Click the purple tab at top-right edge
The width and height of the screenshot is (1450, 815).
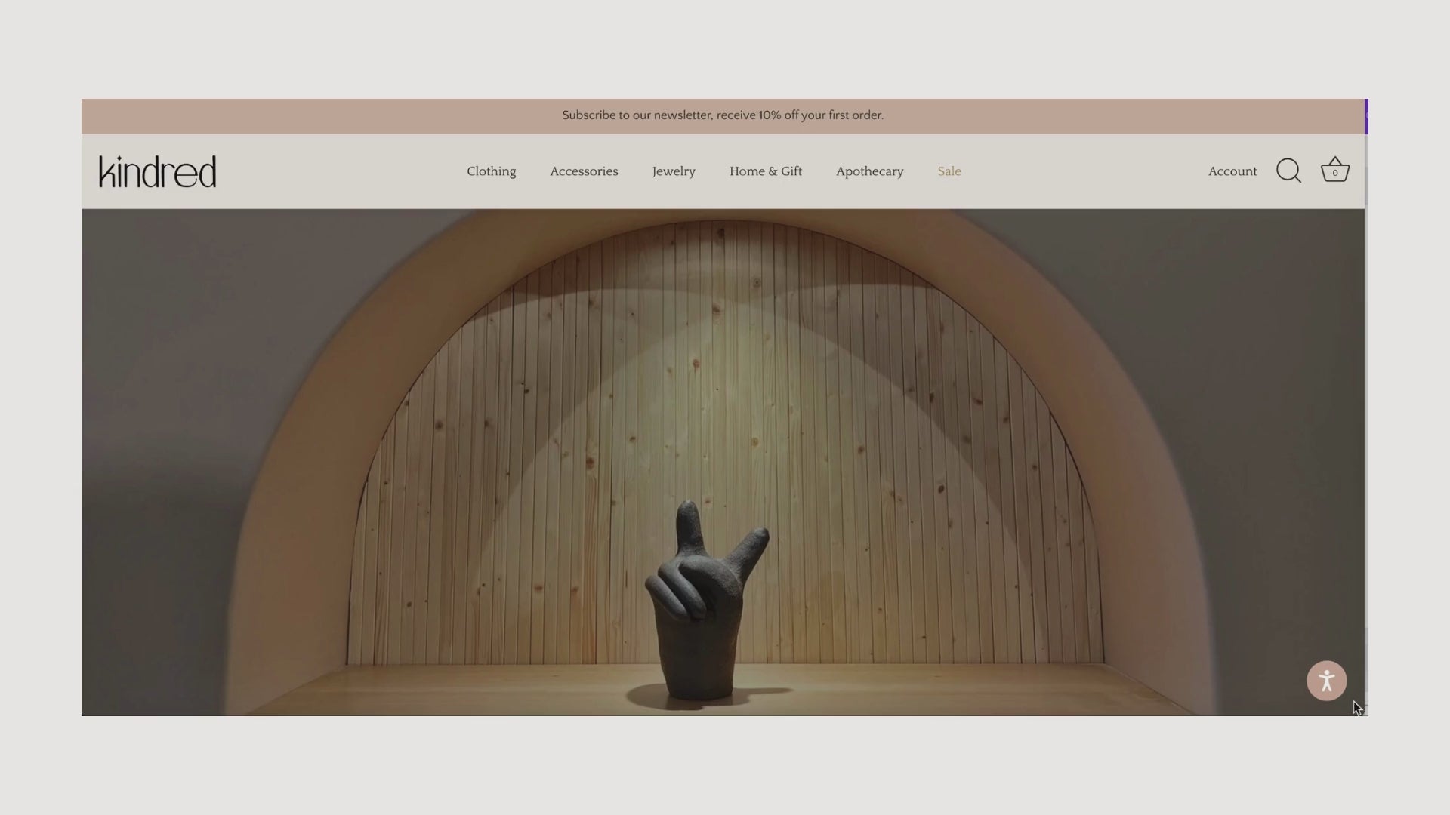pyautogui.click(x=1366, y=116)
